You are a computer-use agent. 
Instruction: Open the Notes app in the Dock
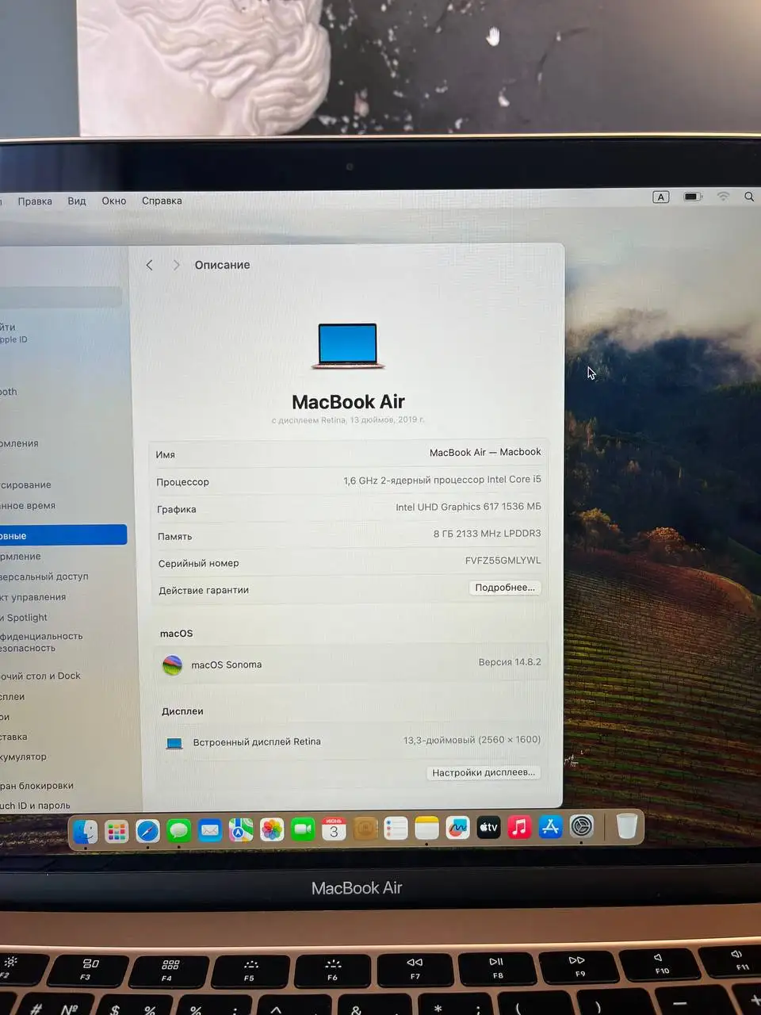tap(426, 829)
